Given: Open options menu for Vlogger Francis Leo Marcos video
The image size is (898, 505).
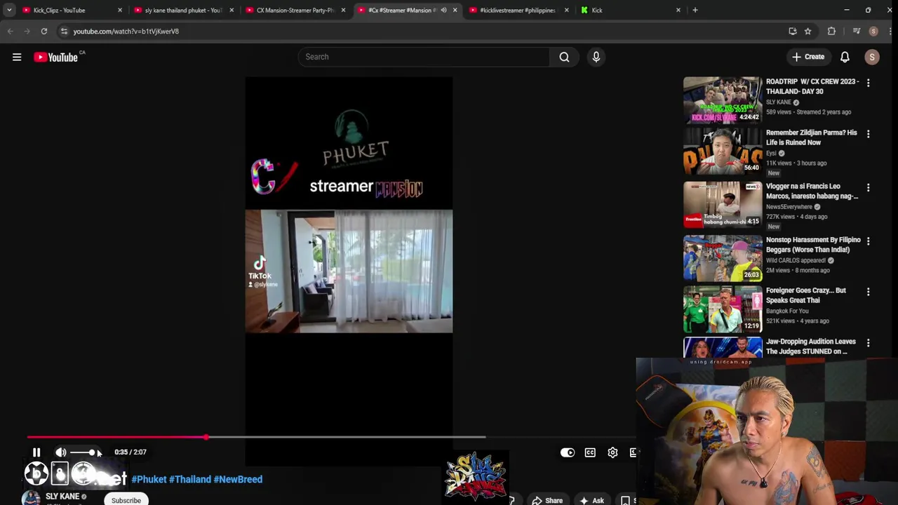Looking at the screenshot, I should coord(868,188).
